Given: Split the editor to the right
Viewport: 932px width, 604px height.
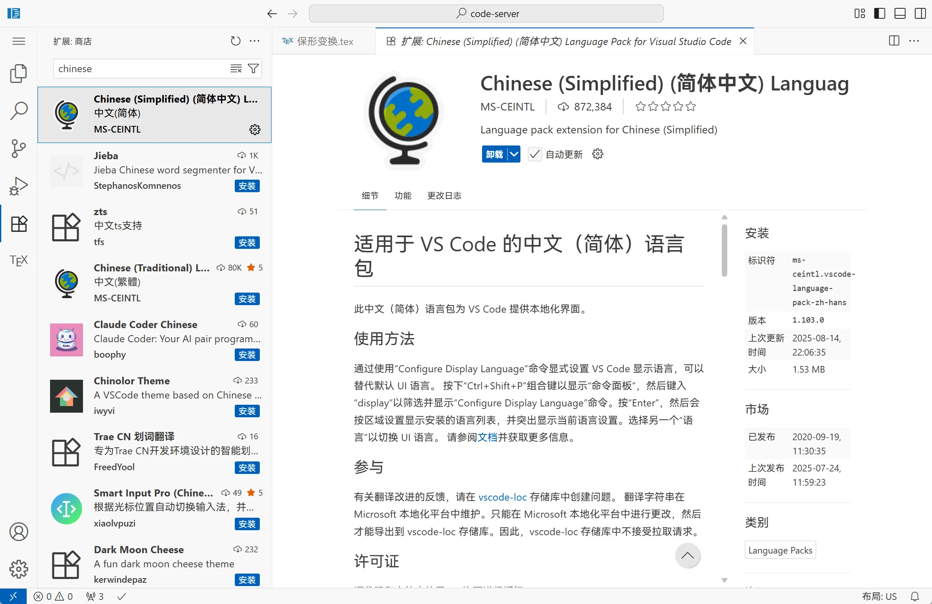Looking at the screenshot, I should [x=894, y=41].
